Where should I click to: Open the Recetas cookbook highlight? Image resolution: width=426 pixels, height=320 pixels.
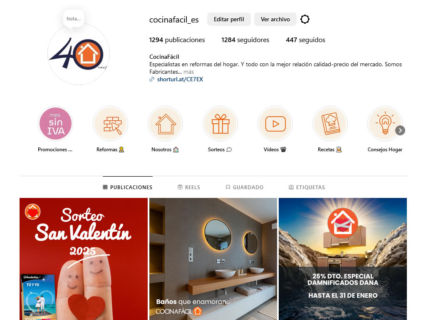pyautogui.click(x=330, y=123)
